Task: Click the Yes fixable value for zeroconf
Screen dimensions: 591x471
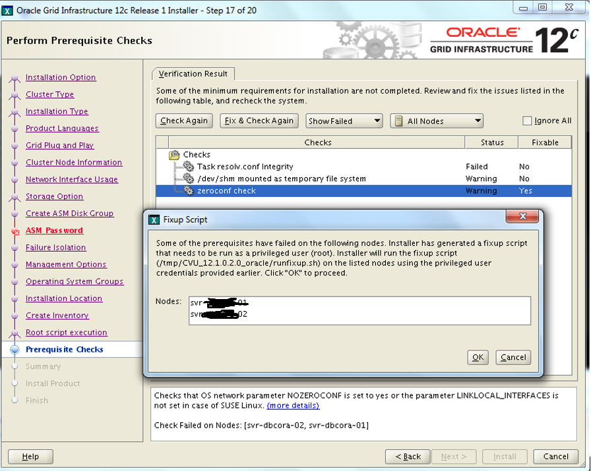Action: point(526,190)
